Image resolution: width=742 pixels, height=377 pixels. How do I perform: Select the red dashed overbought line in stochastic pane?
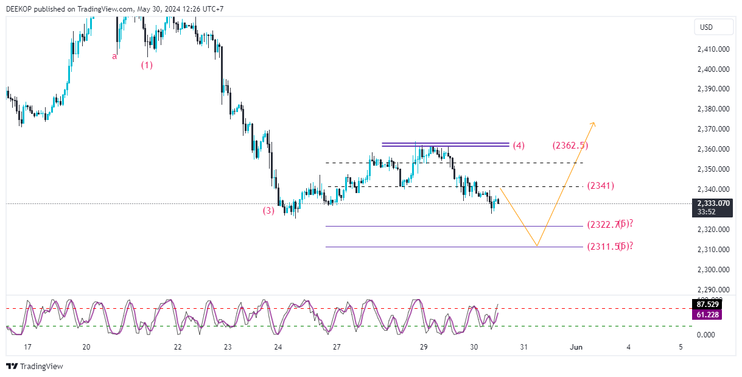click(x=348, y=309)
